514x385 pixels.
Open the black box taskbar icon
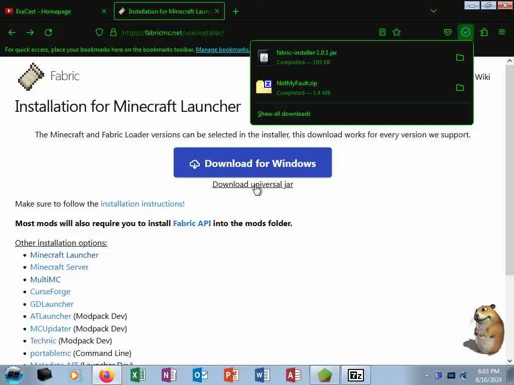pos(44,375)
